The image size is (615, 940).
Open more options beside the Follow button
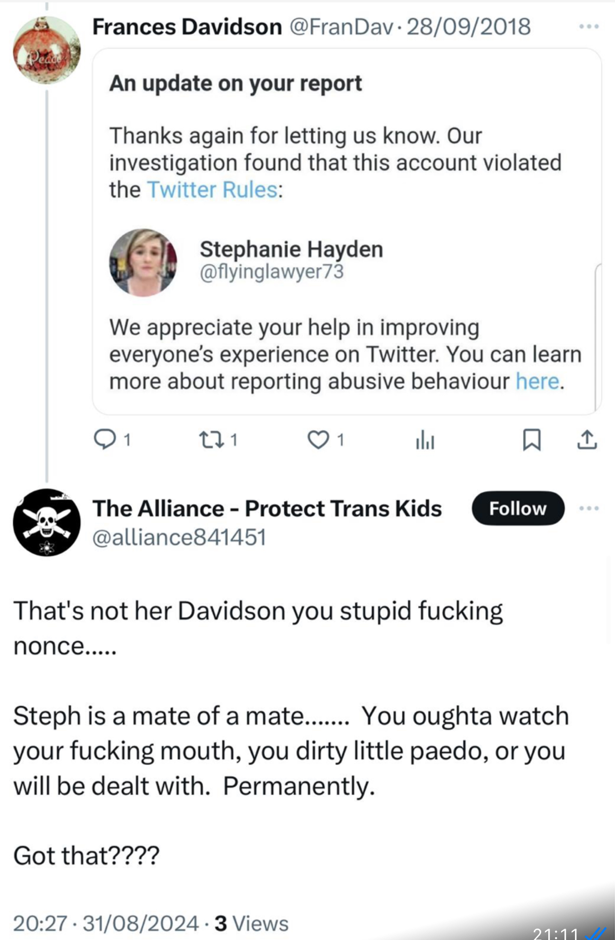tap(589, 508)
